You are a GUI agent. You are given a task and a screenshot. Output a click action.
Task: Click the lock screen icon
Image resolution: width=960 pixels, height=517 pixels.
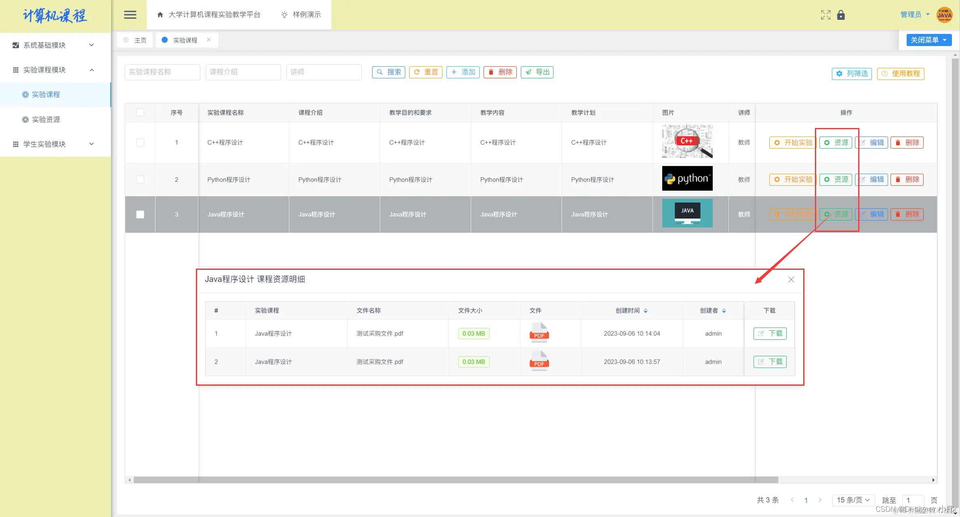[x=841, y=15]
